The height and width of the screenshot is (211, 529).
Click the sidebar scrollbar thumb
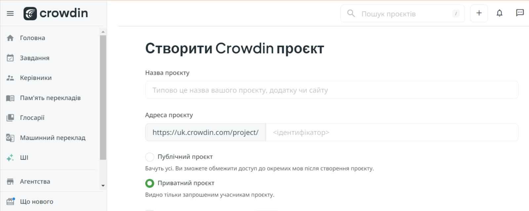103,97
